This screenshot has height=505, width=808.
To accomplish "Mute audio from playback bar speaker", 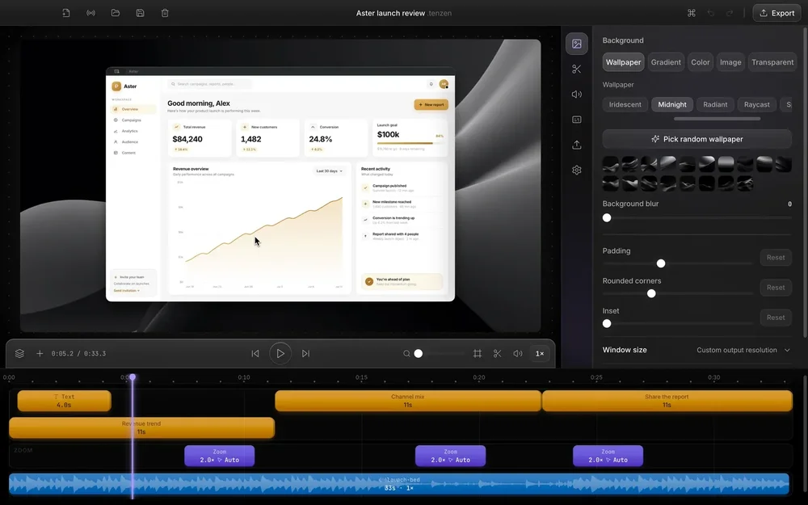I will pos(518,354).
